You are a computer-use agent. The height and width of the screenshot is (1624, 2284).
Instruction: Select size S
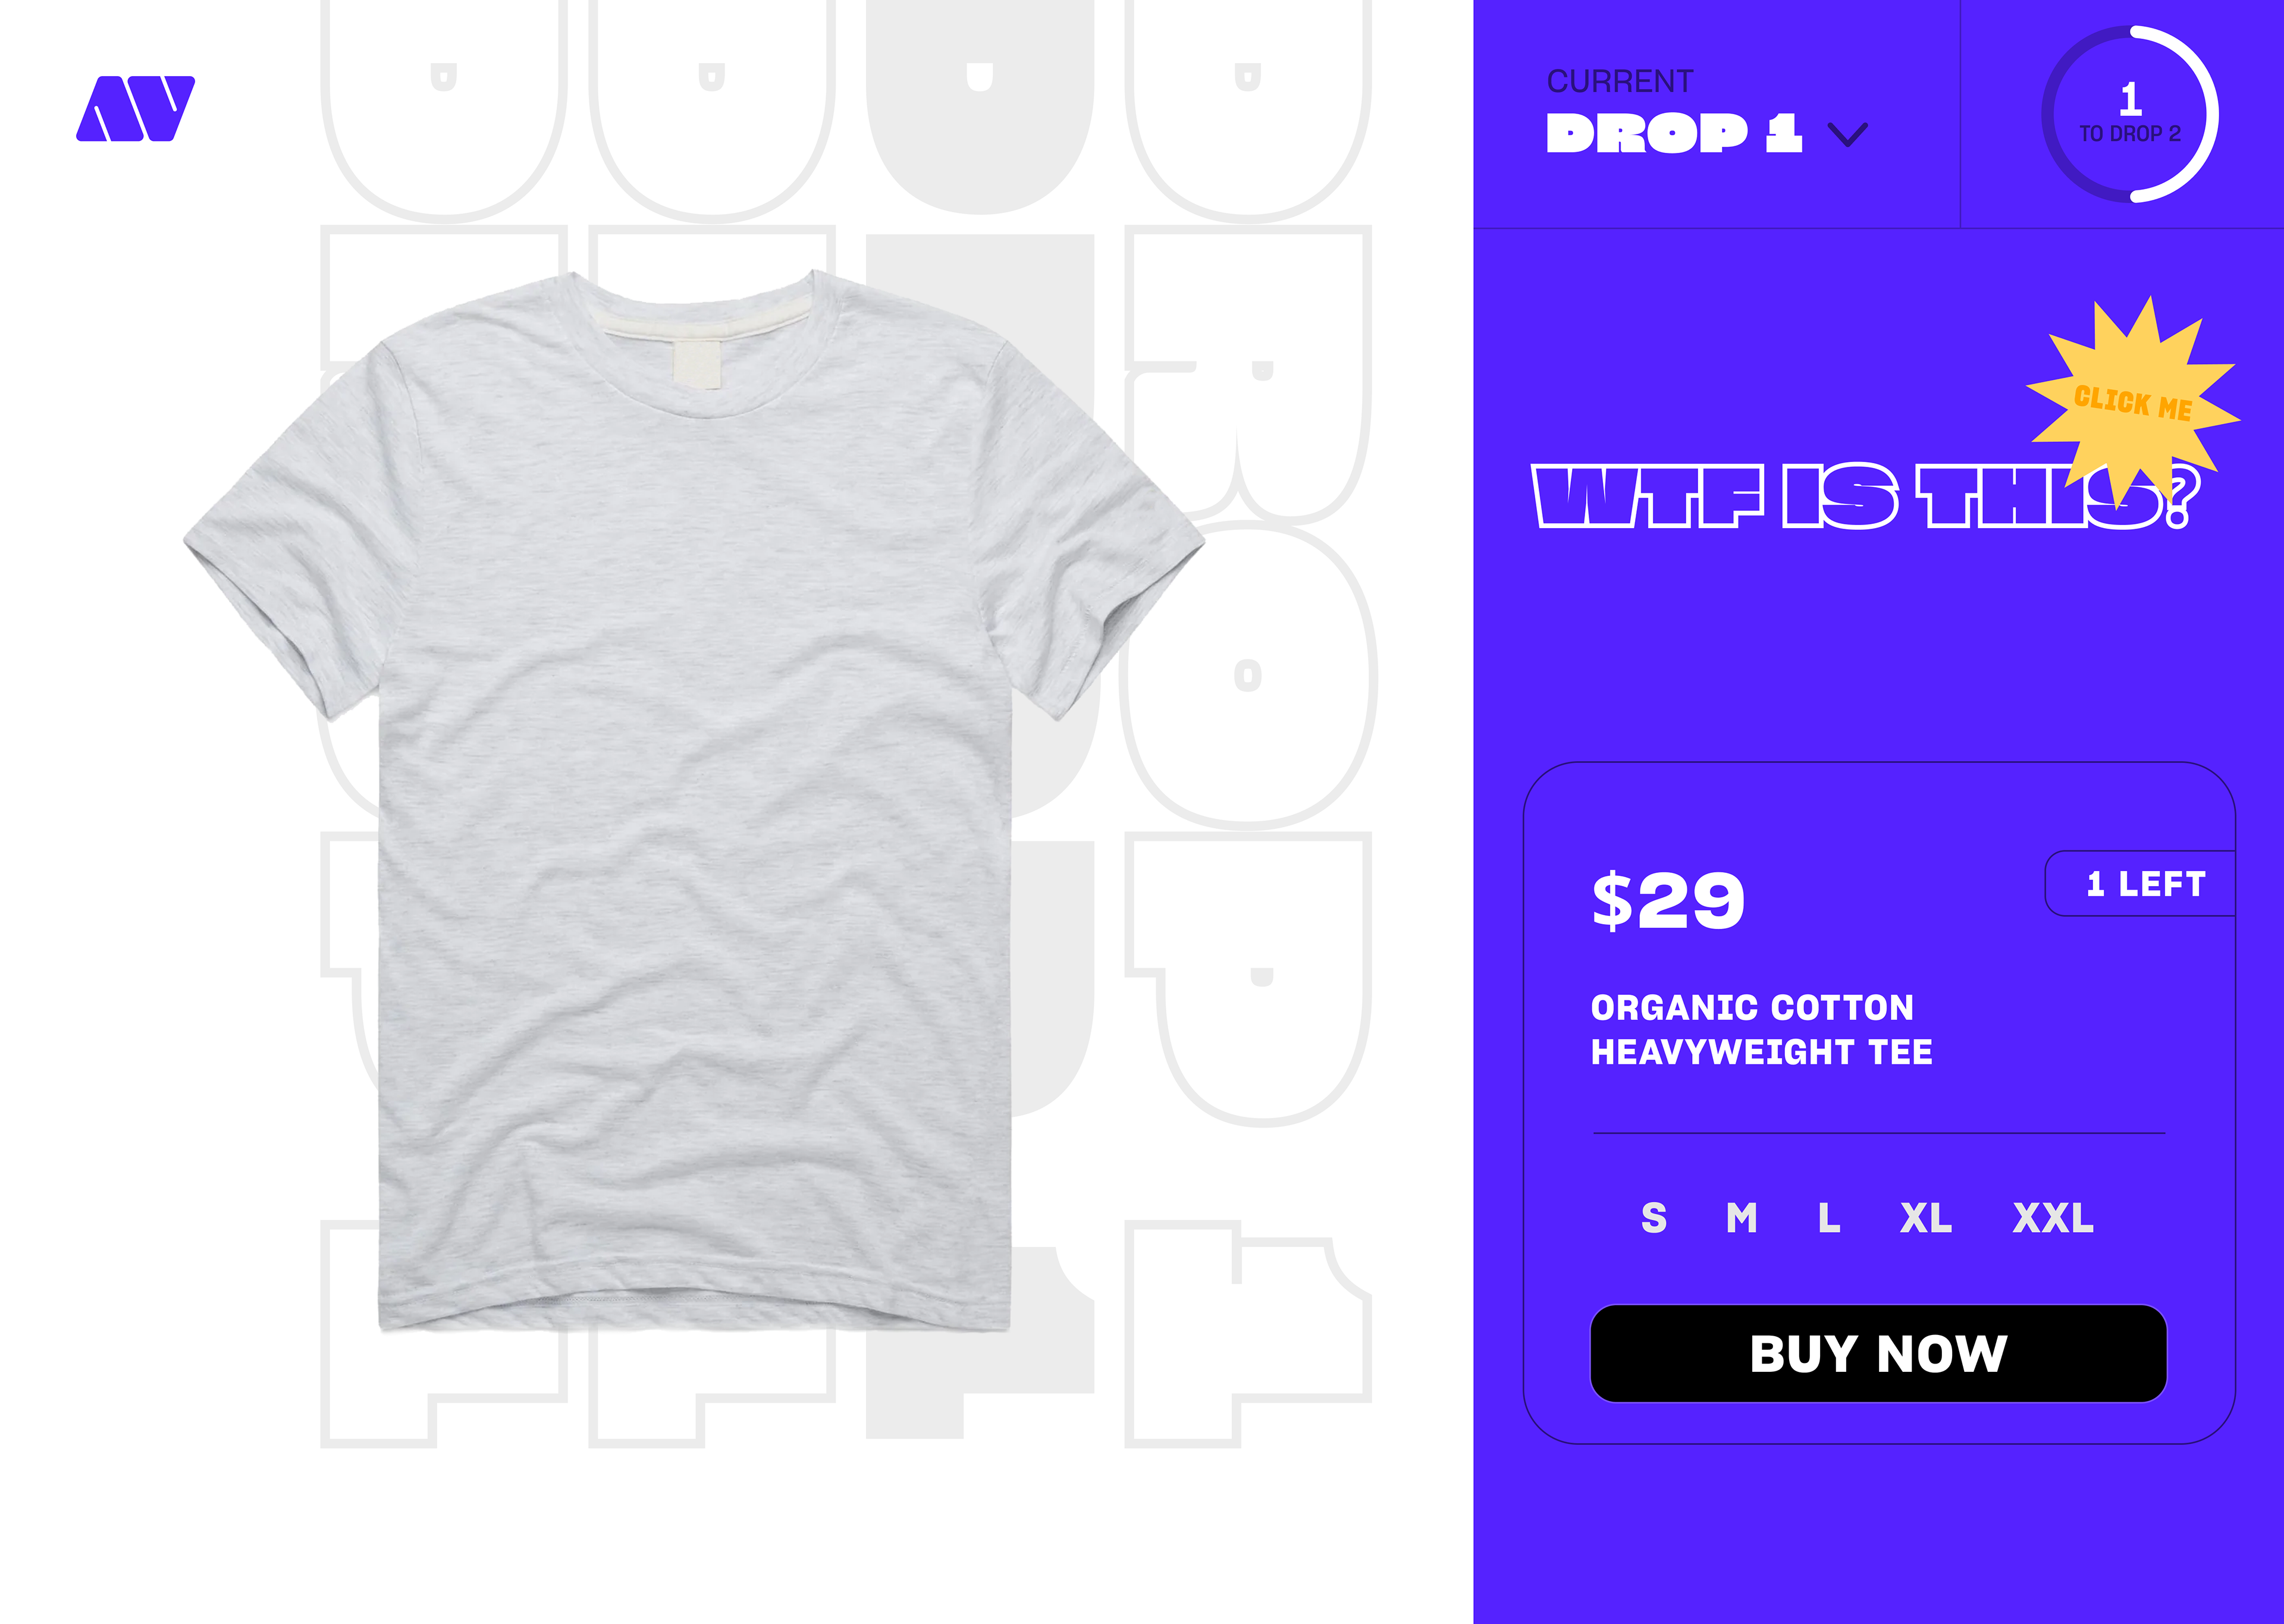coord(1654,1218)
